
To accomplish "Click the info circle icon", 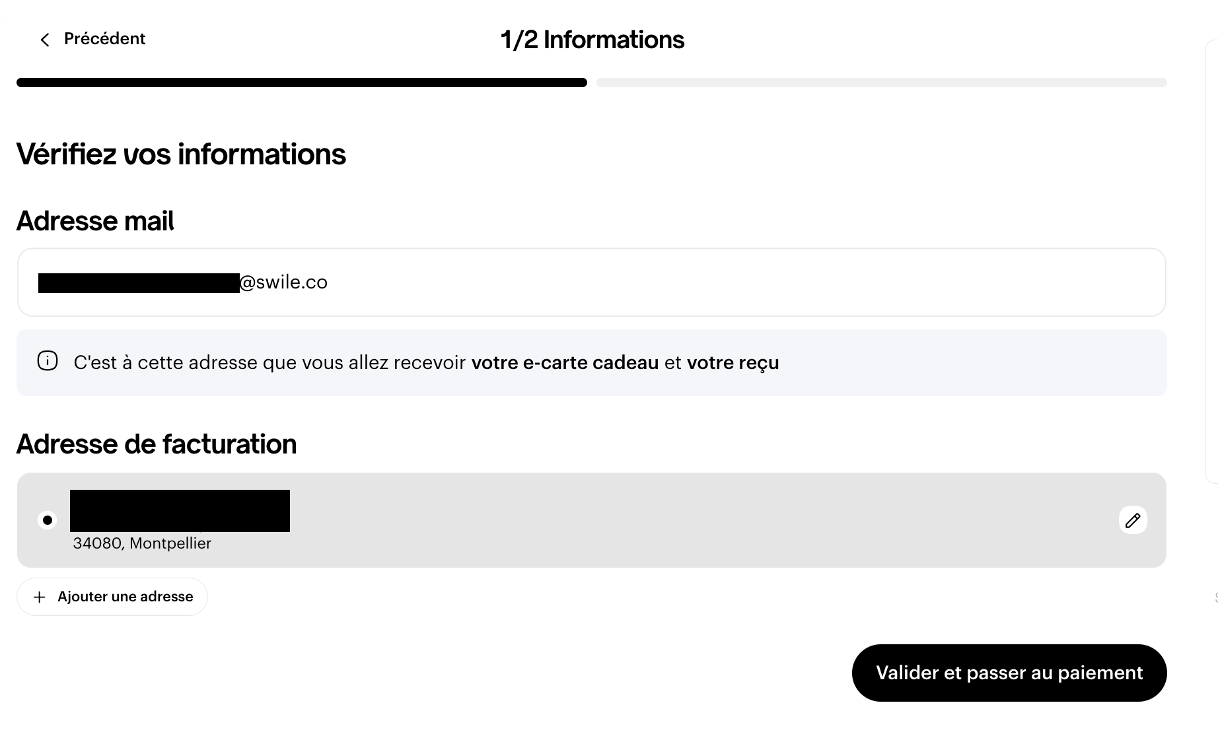I will tap(48, 361).
